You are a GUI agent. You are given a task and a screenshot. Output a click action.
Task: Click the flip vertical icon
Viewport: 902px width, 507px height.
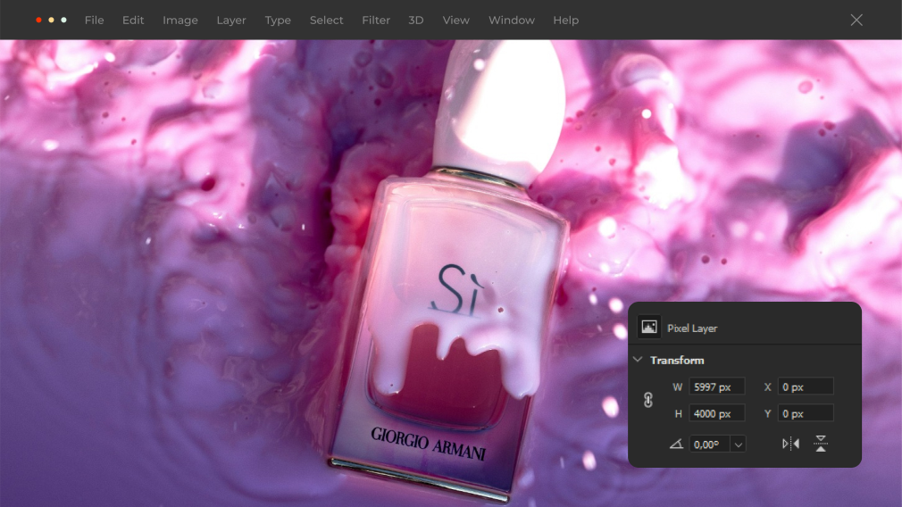(821, 444)
